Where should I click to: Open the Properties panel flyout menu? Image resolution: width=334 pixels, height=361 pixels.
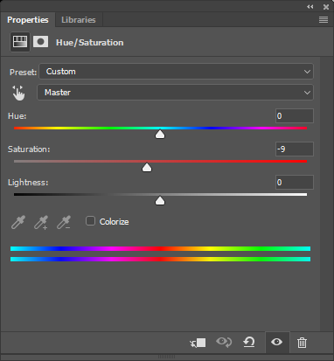pos(324,19)
